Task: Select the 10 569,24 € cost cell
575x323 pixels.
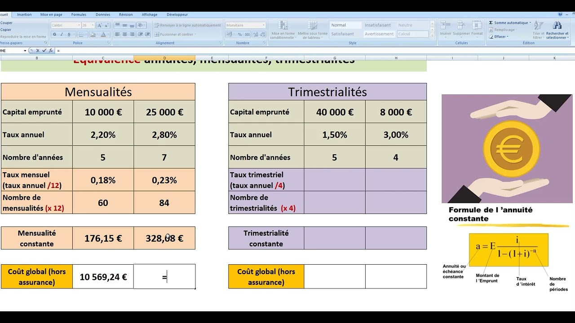Action: point(103,277)
